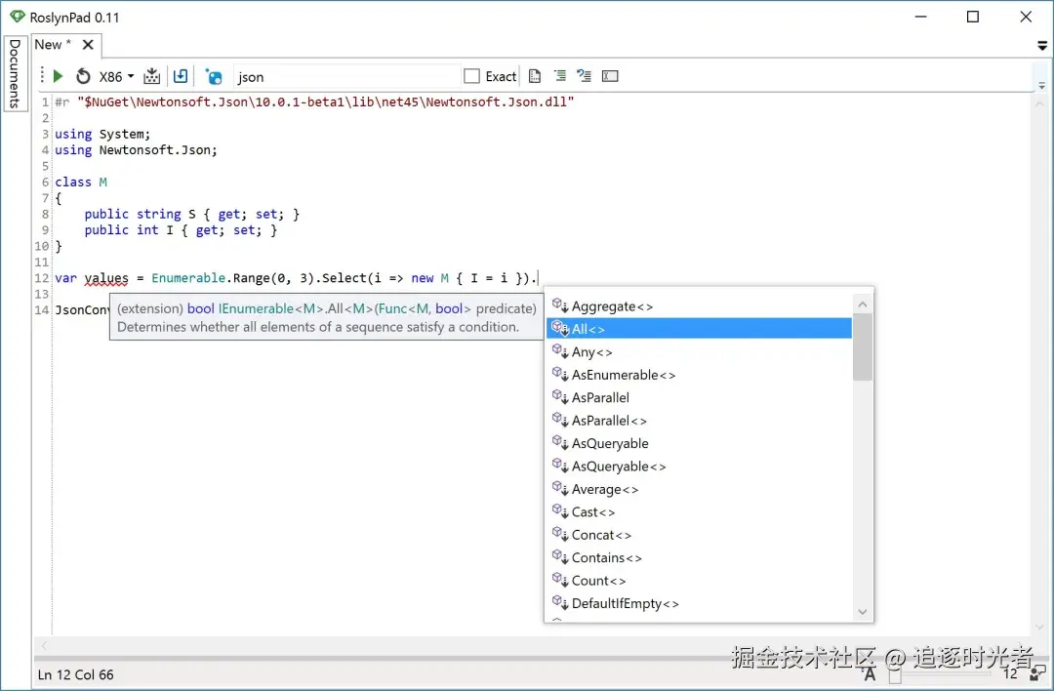Choose DefaultIfEmpty<> completion item
The height and width of the screenshot is (691, 1054).
(699, 603)
